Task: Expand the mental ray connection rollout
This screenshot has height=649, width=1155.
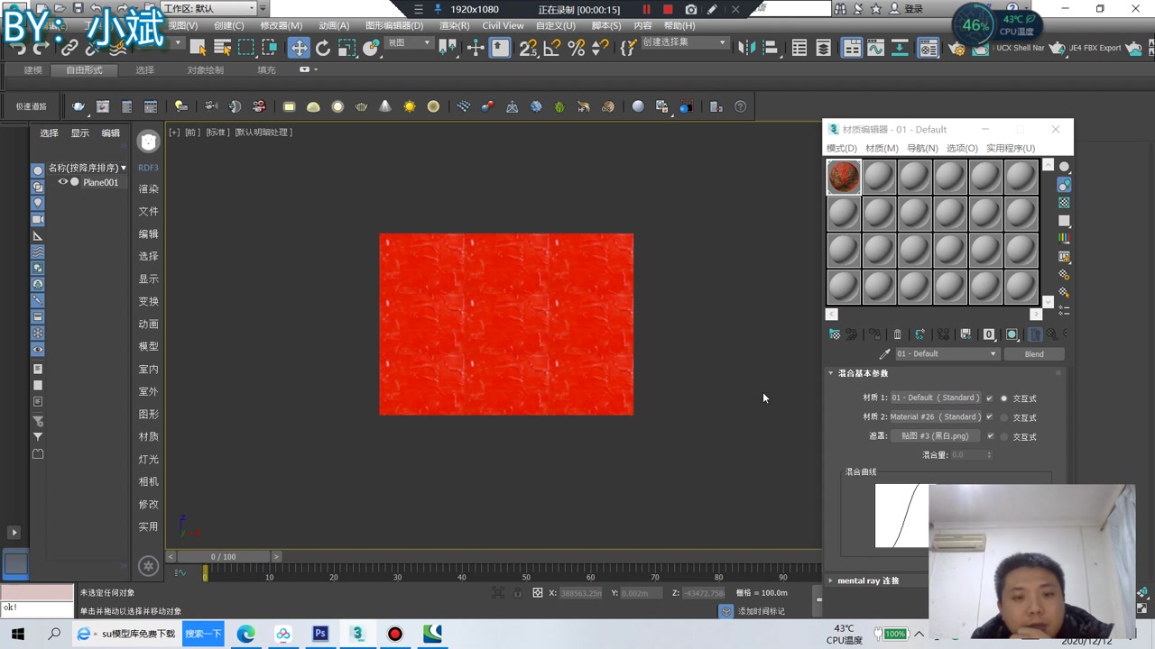Action: pos(831,580)
